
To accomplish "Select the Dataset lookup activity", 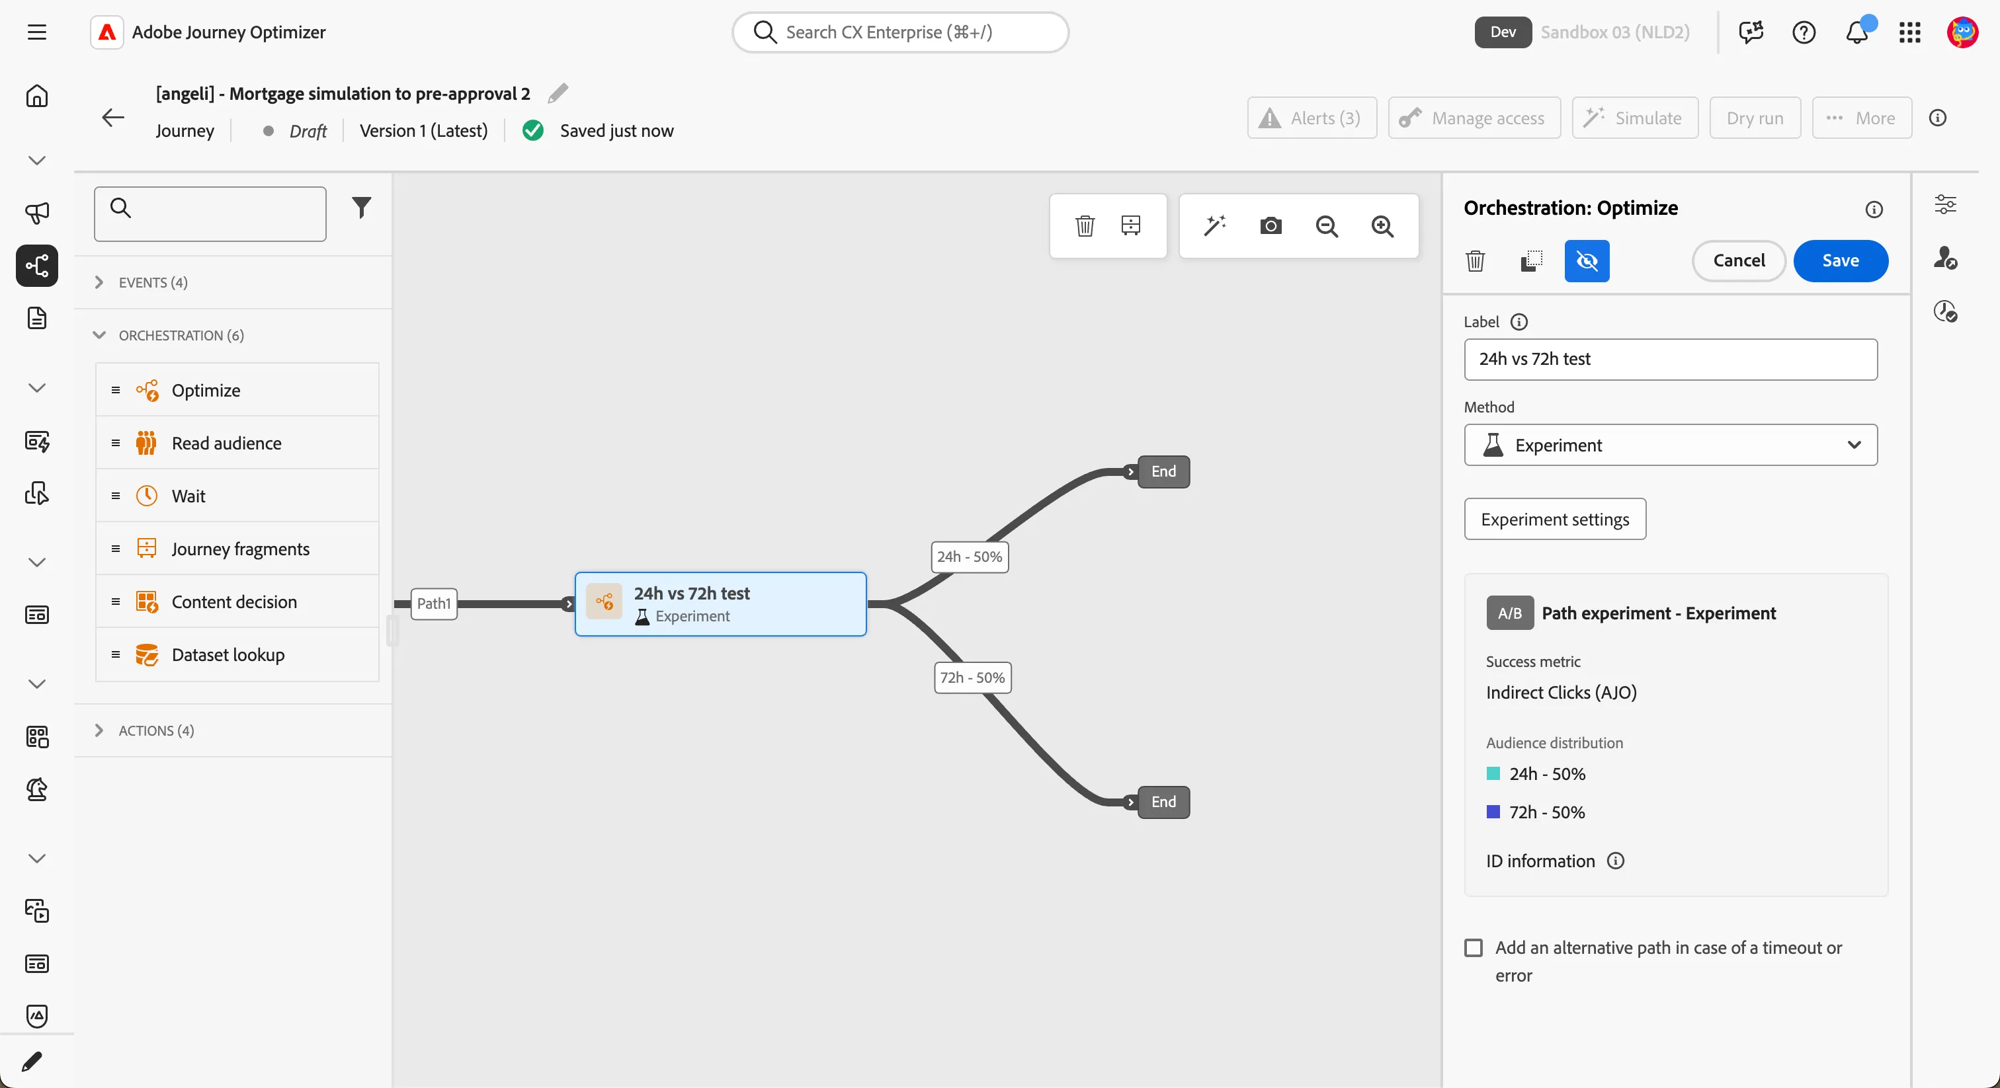I will click(237, 655).
